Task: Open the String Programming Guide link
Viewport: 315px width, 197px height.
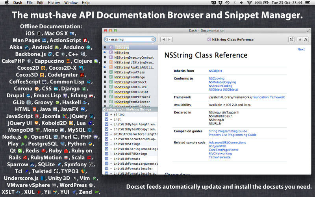Action: click(x=228, y=131)
